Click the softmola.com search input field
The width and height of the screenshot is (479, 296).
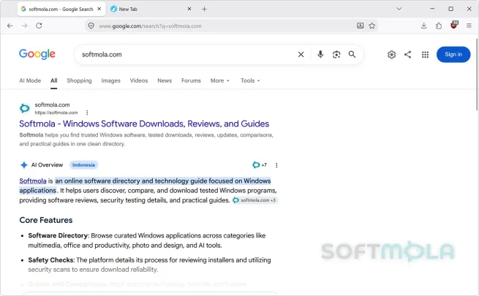(x=186, y=54)
